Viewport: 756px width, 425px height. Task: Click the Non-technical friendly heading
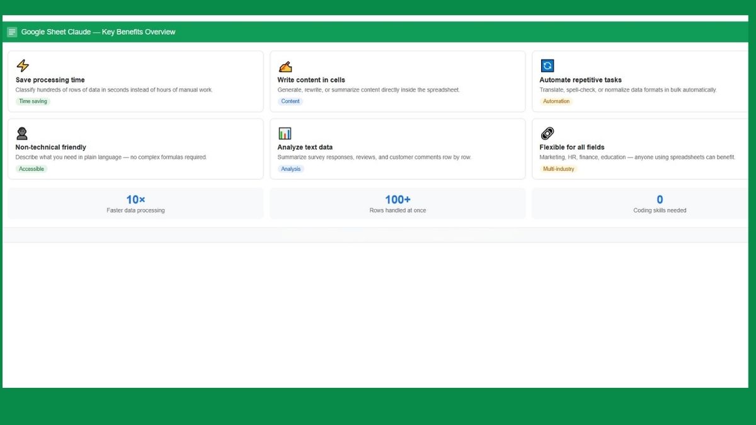(x=50, y=147)
